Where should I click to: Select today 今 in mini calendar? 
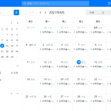pos(2,46)
